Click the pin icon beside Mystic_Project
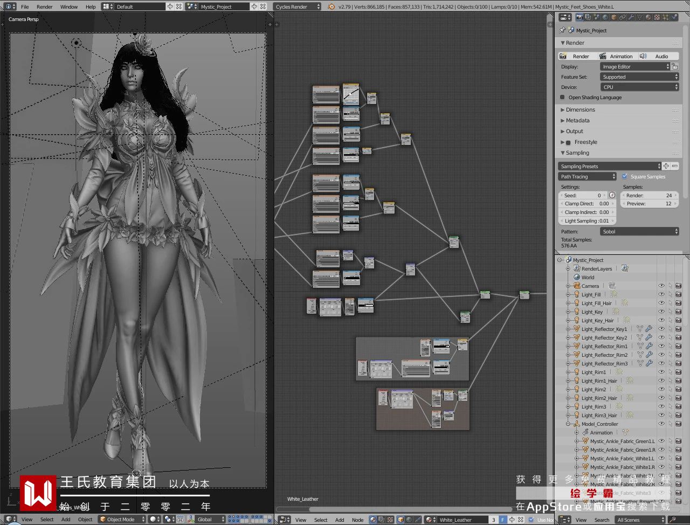 pos(562,31)
